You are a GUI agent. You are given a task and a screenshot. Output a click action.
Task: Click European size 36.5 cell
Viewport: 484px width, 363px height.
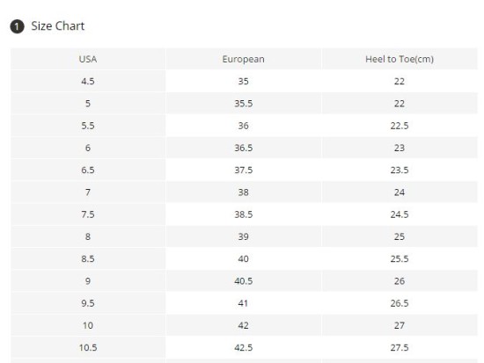click(244, 148)
